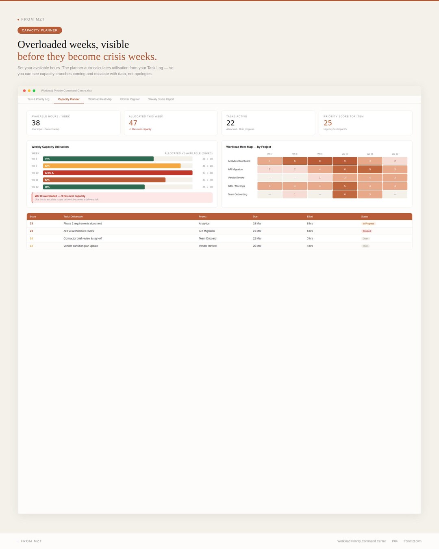
Task: Click the Wk 10 overloaded warning banner
Action: (122, 198)
